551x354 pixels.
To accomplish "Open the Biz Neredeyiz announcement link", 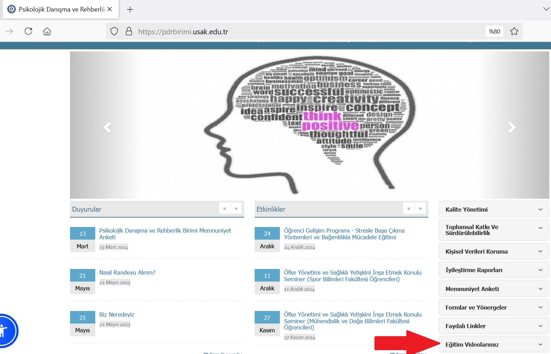I will pyautogui.click(x=117, y=314).
